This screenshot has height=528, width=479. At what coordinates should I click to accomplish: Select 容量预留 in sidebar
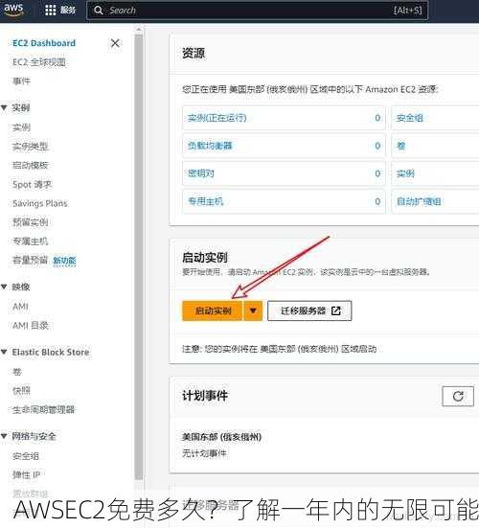pyautogui.click(x=30, y=260)
